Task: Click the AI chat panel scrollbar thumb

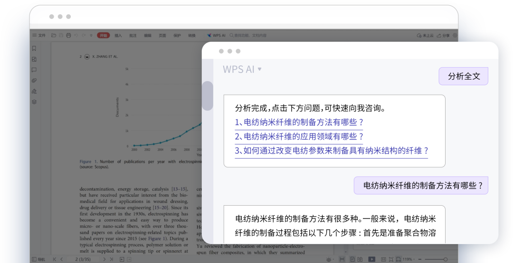Action: [208, 96]
